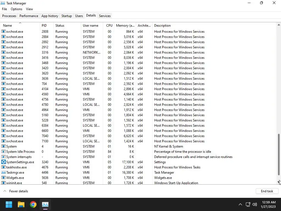The height and width of the screenshot is (211, 281).
Task: Select the wininit.exe process name
Action: pyautogui.click(x=14, y=183)
